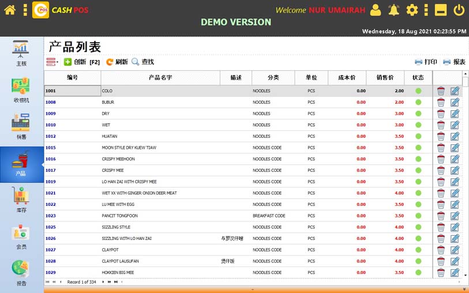Viewport: 469px width, 293px height.
Task: Sort by 成本价 column header
Action: pos(347,78)
